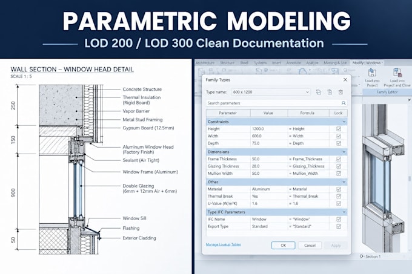Toggle the Lock checkbox for Frame Thickness
Screen dimensions: 412x274
coord(339,159)
